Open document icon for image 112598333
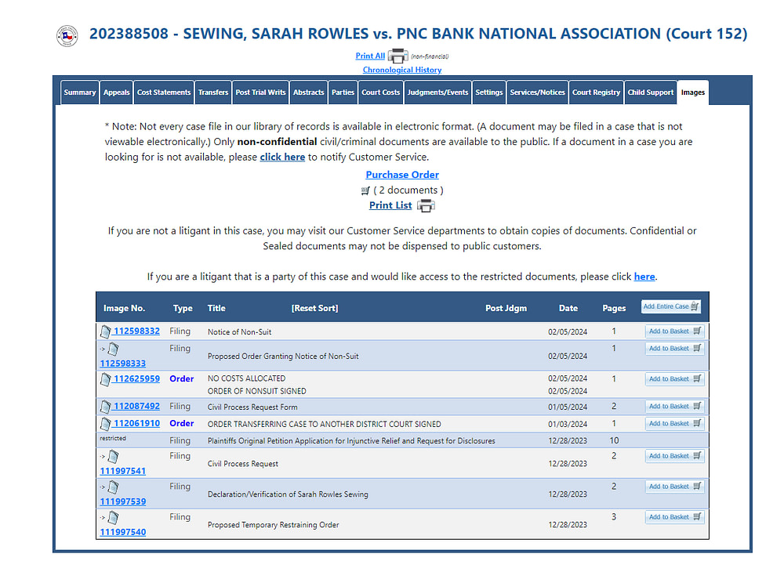The image size is (784, 572). pos(114,349)
